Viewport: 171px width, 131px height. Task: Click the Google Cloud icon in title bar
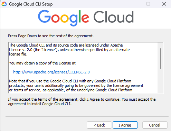point(4,4)
